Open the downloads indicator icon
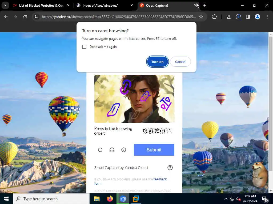This screenshot has width=273, height=204. point(238,17)
